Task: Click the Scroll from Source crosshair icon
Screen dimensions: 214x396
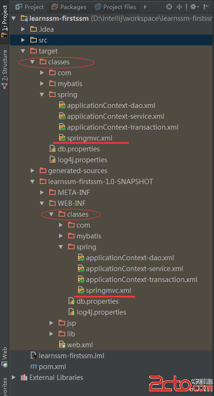Action: click(169, 7)
